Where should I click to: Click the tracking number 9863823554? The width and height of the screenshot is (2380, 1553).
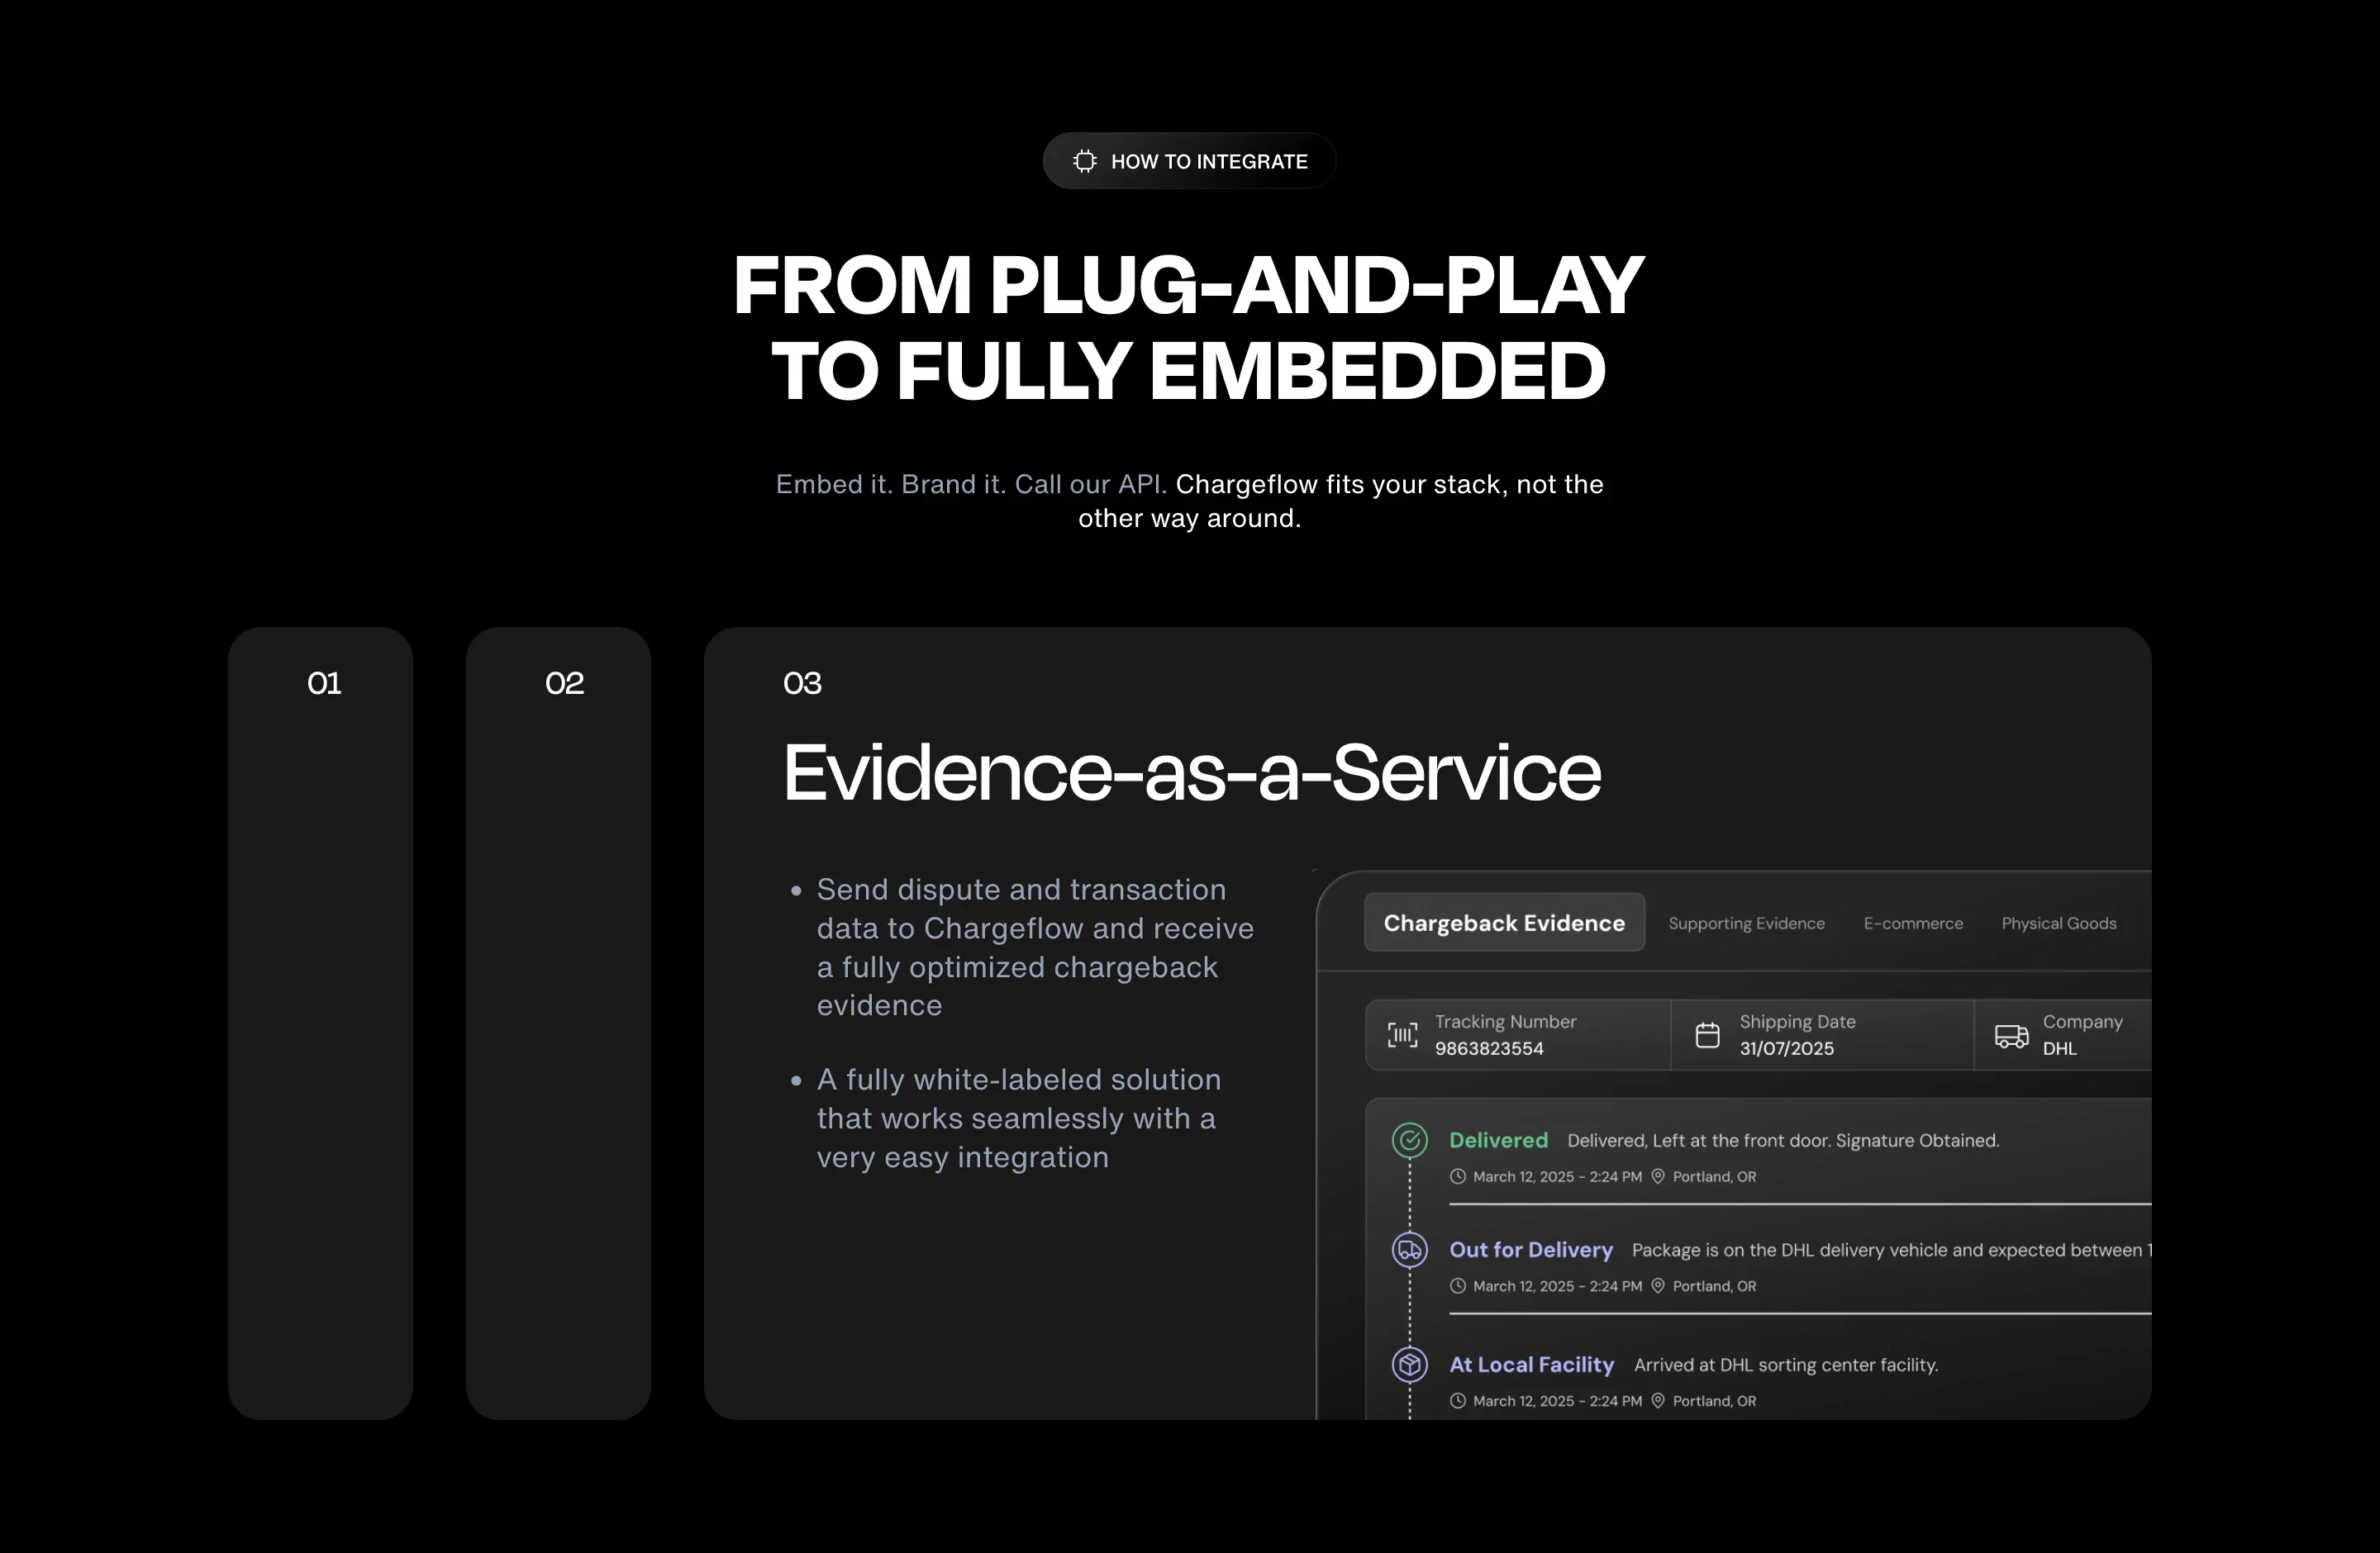[x=1489, y=1048]
